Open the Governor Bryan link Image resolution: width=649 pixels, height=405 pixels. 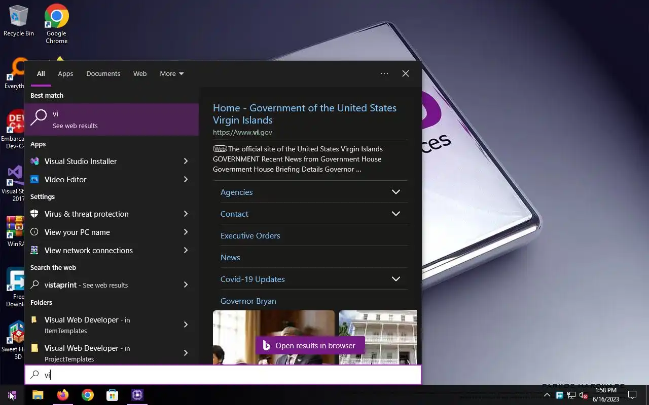pos(248,301)
